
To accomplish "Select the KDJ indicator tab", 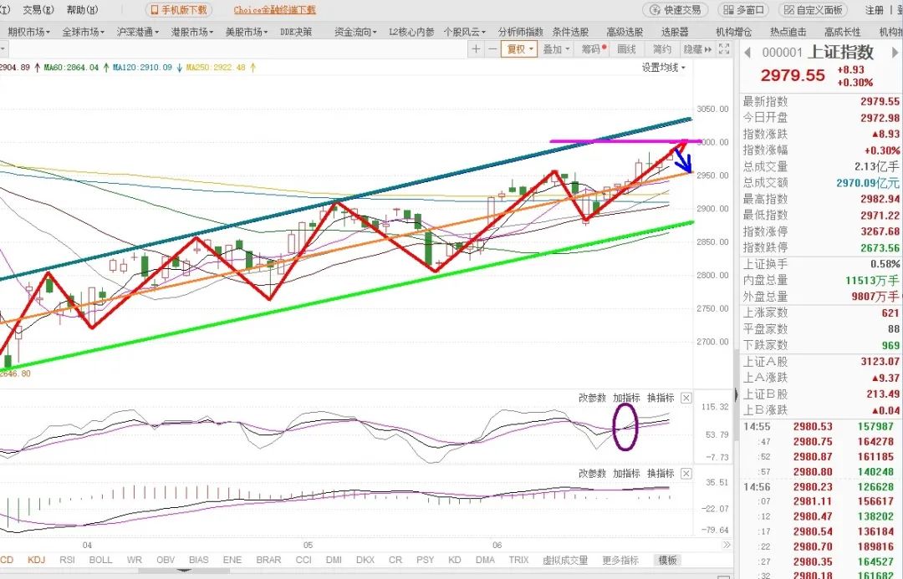I will (x=36, y=560).
